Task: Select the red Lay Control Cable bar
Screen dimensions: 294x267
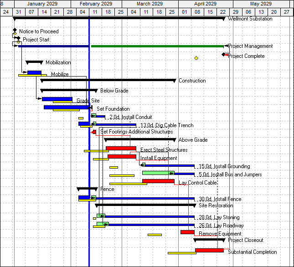Action: click(158, 181)
